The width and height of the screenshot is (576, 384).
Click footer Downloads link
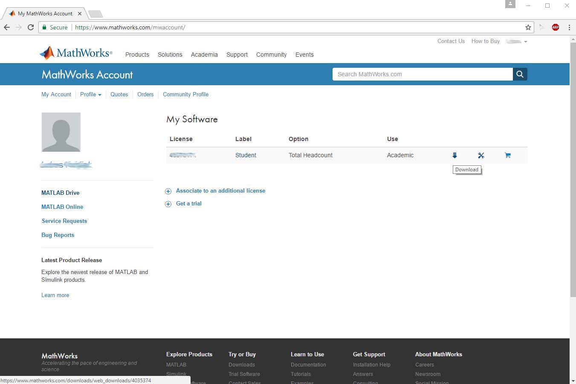(x=242, y=365)
